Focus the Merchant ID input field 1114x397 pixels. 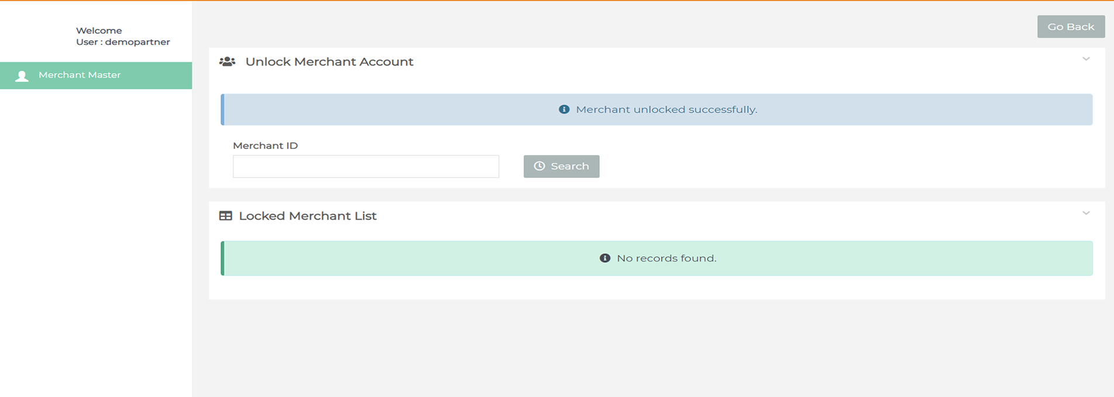[x=366, y=166]
